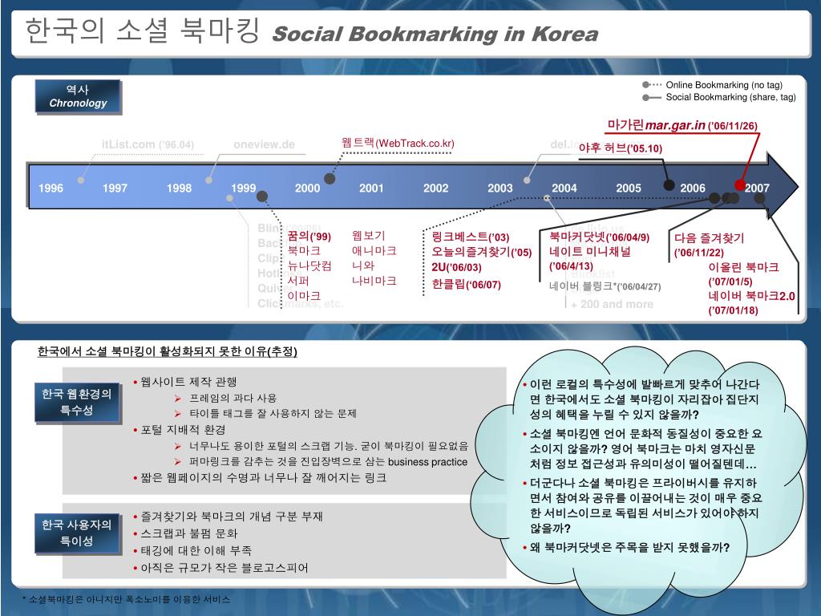Click 북마커닷넷('06/04/9) entry
Image resolution: width=821 pixels, height=616 pixels.
pos(600,237)
